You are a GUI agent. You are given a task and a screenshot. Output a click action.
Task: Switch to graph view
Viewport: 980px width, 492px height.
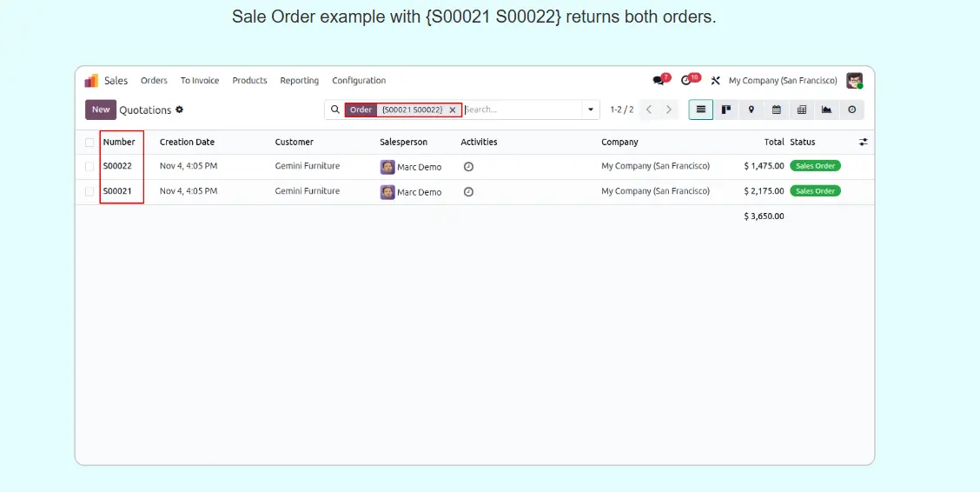[x=826, y=110]
